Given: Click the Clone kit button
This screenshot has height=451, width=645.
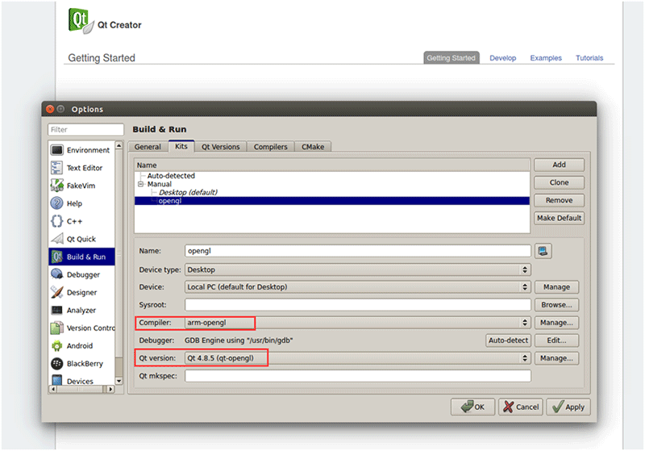Looking at the screenshot, I should click(559, 182).
